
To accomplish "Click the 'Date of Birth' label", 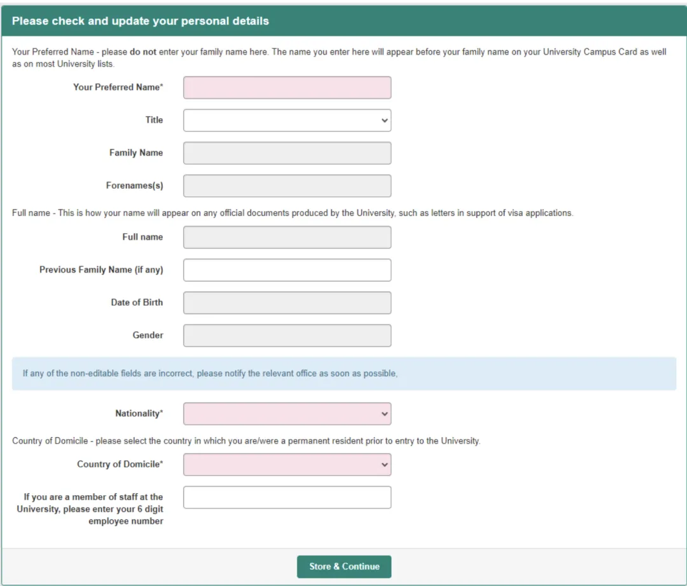I will coord(137,303).
